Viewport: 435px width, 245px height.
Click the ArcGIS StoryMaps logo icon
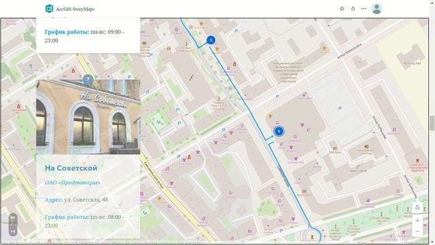[50, 9]
